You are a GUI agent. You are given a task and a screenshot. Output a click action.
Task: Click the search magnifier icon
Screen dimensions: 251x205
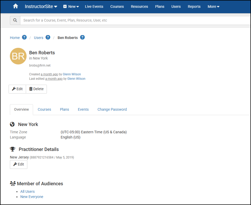15,20
